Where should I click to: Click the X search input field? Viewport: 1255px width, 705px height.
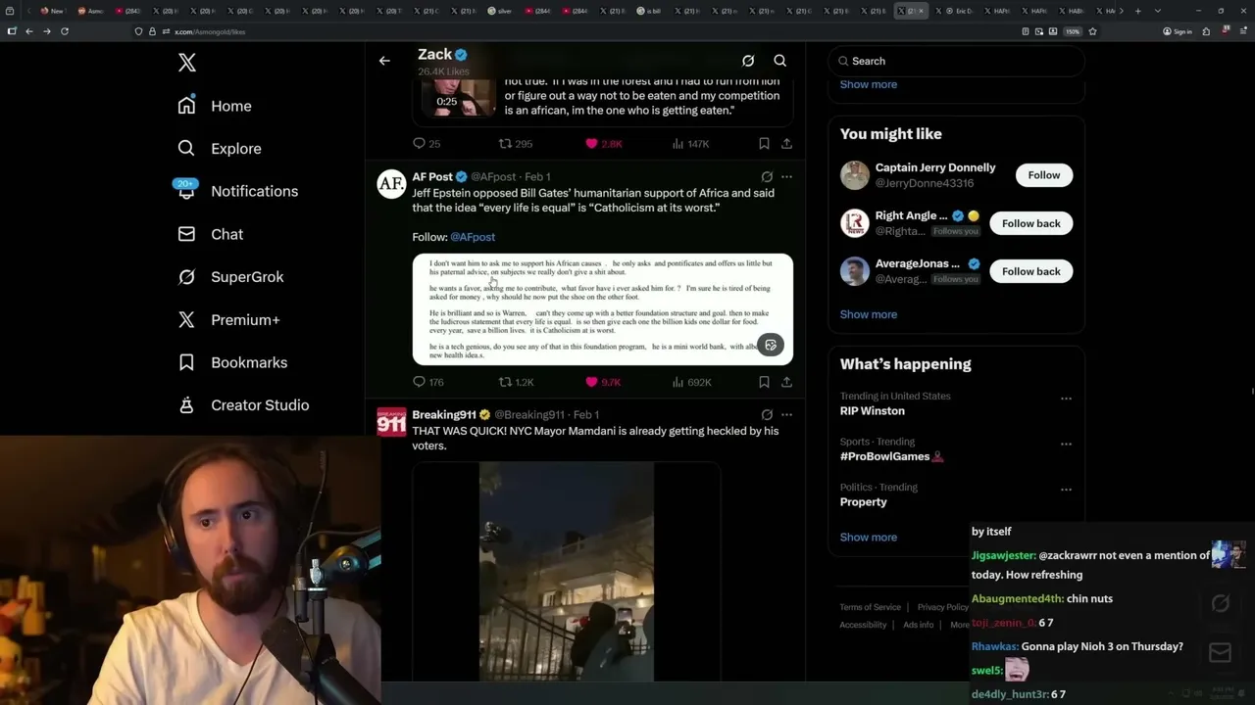956,61
